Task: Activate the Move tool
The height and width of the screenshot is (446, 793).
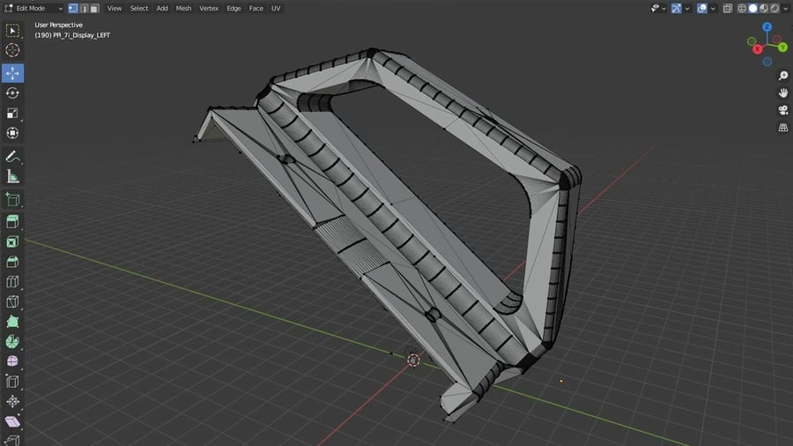Action: pyautogui.click(x=12, y=72)
